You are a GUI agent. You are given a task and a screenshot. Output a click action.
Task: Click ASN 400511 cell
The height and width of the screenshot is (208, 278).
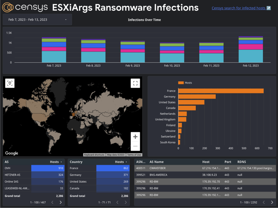(141, 168)
